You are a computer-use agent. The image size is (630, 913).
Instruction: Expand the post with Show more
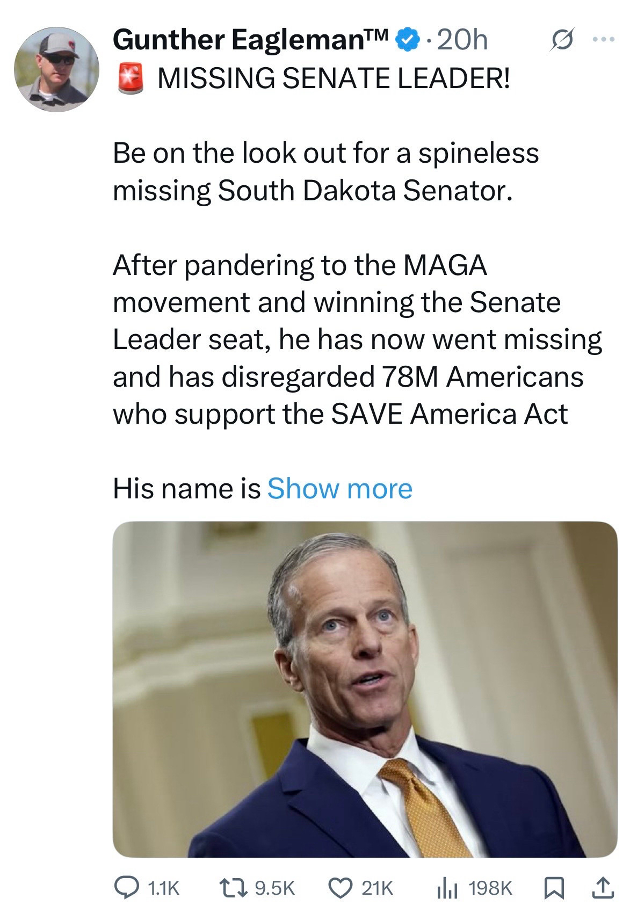(339, 489)
